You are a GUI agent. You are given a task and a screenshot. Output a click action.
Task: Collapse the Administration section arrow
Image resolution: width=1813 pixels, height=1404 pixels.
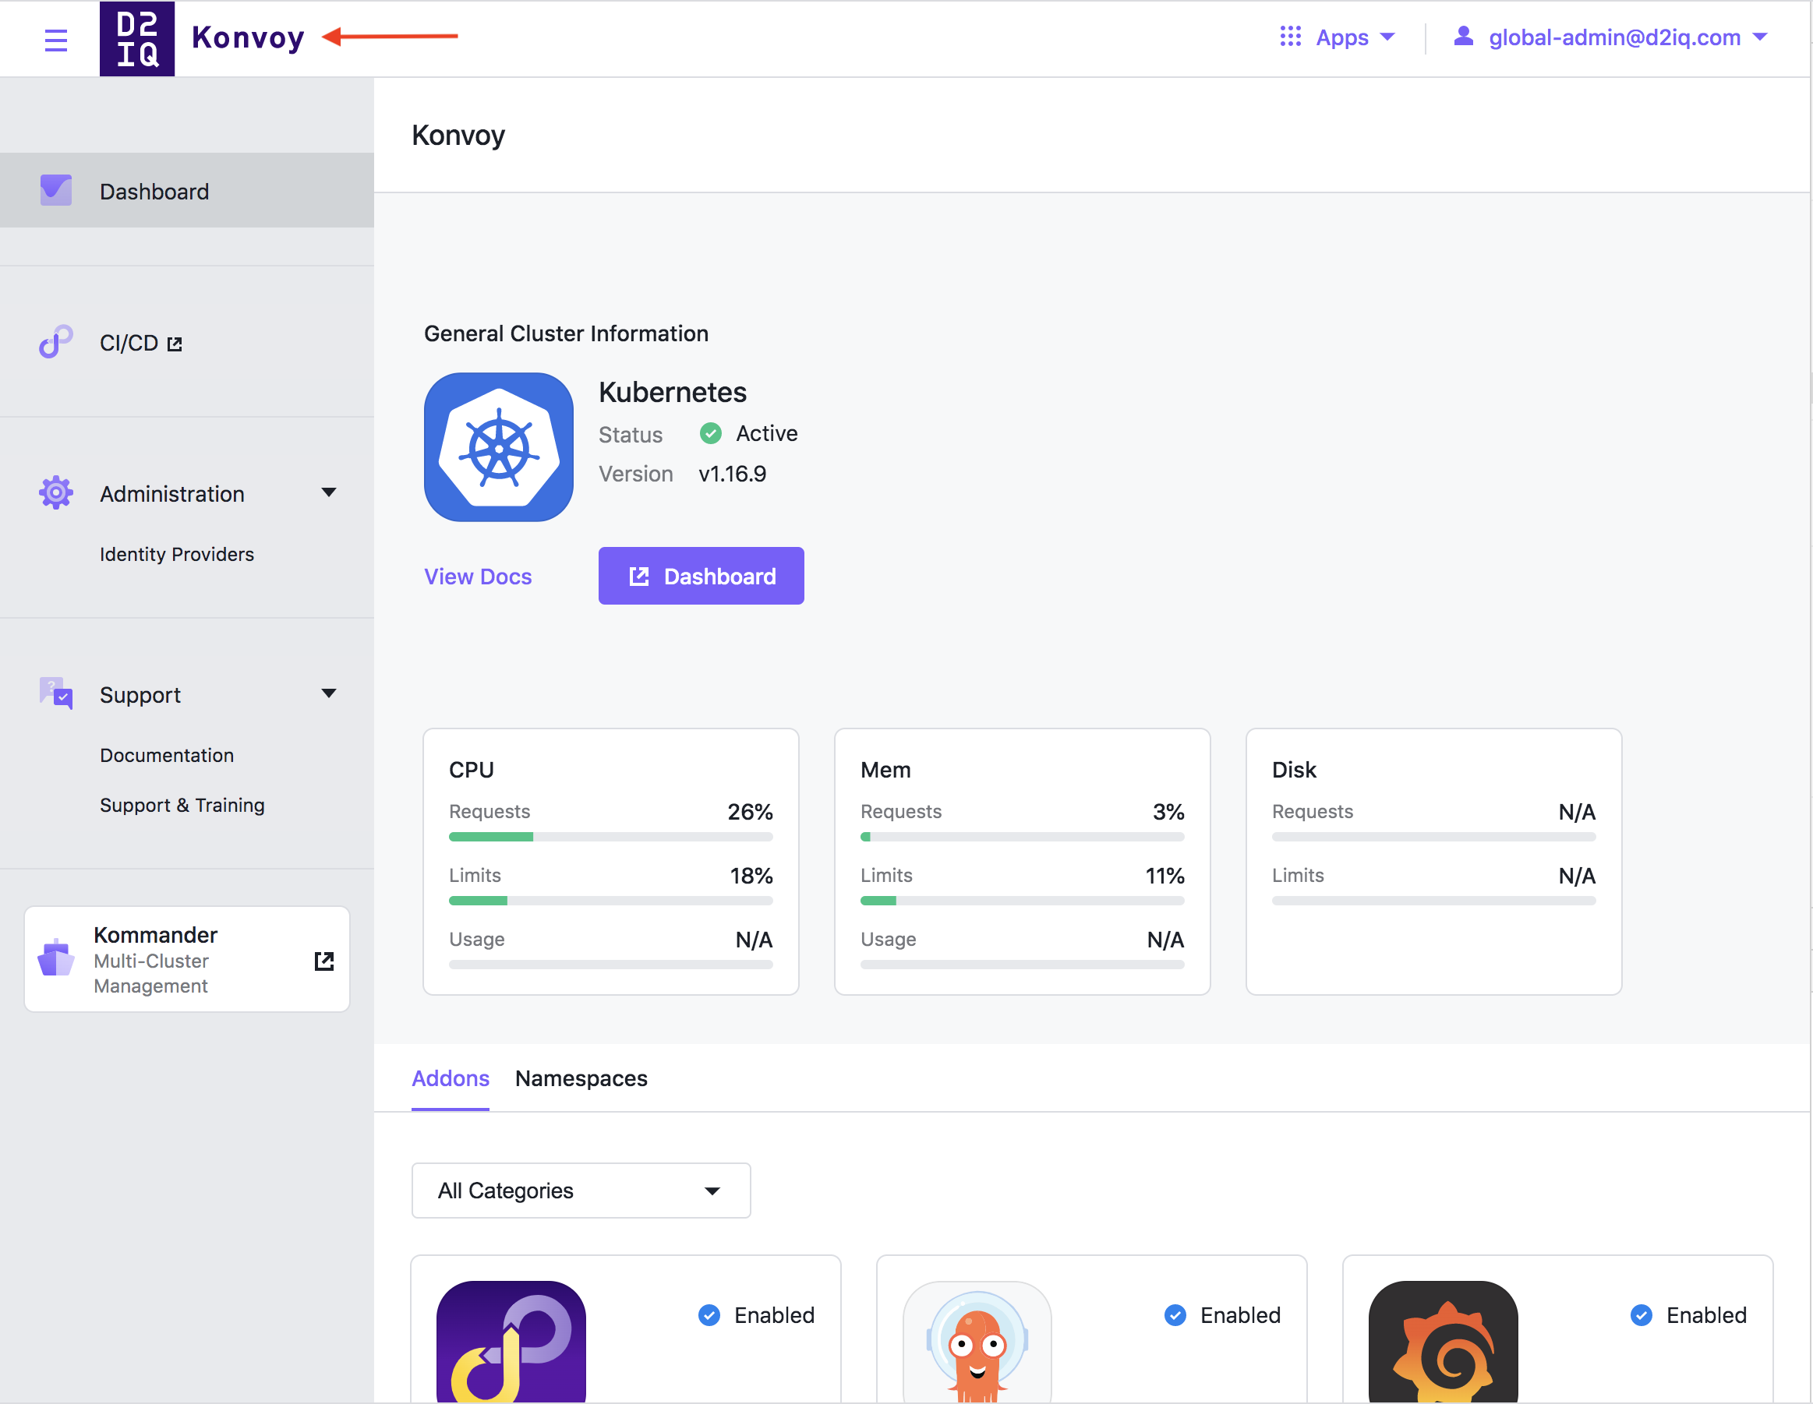(329, 493)
